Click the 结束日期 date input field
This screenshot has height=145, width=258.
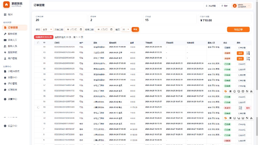click(104, 30)
